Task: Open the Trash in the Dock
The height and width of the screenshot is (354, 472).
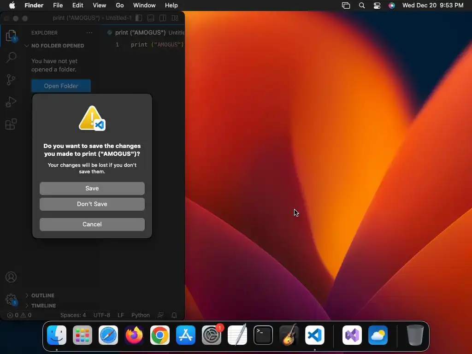Action: coord(415,335)
